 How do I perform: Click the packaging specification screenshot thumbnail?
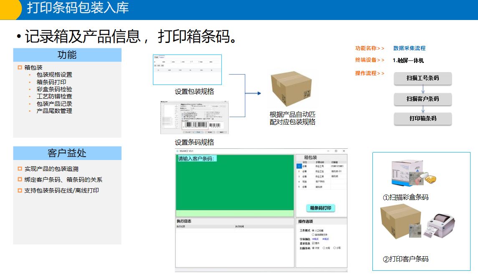pyautogui.click(x=187, y=70)
